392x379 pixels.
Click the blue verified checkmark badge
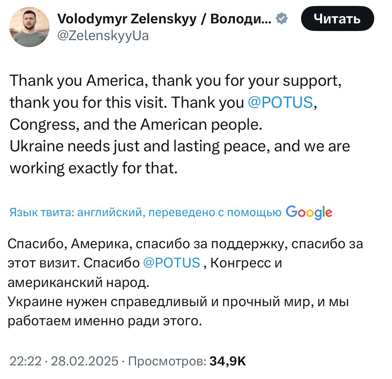(282, 18)
